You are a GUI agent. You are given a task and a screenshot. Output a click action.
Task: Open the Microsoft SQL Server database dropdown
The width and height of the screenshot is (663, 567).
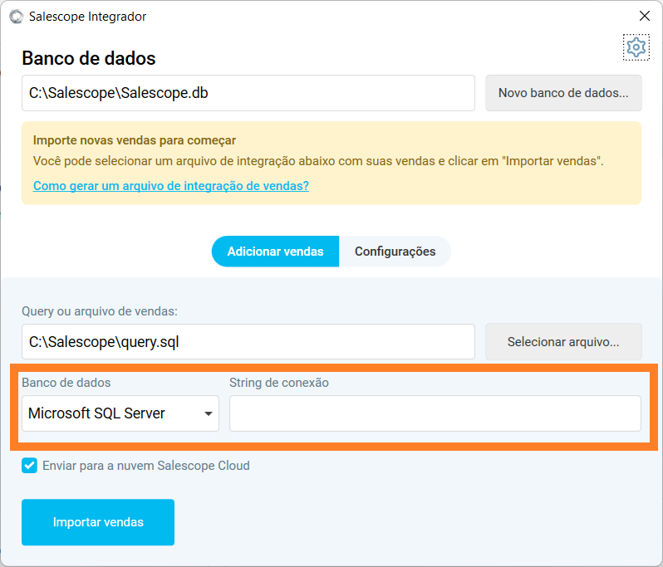point(120,413)
